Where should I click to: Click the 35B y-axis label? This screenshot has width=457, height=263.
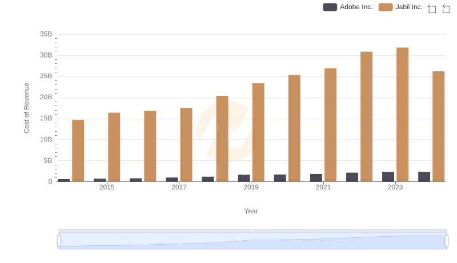pyautogui.click(x=46, y=34)
